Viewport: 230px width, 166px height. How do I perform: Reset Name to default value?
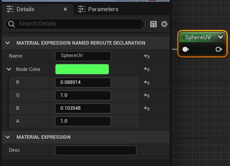147,56
